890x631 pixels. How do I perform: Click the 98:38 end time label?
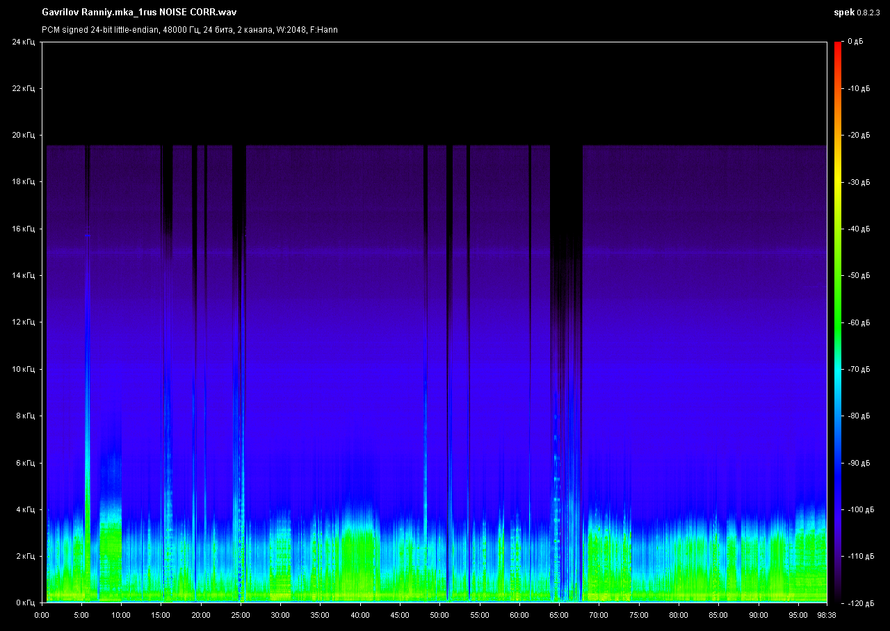[x=827, y=615]
